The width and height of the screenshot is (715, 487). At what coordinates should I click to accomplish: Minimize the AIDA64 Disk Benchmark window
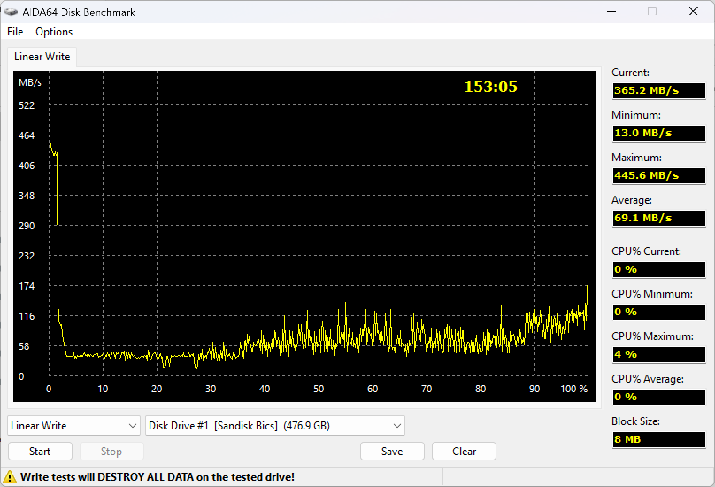(x=612, y=12)
